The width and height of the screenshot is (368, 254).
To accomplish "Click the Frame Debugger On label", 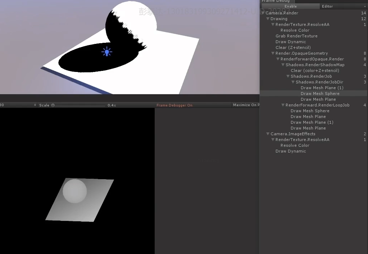I will 174,105.
